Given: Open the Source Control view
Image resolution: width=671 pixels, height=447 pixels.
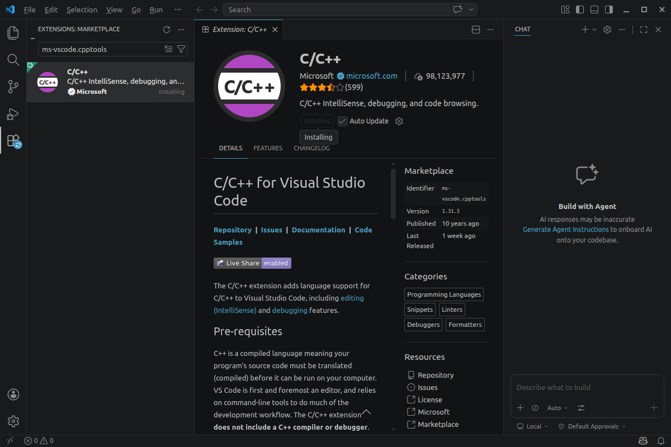Looking at the screenshot, I should click(13, 87).
